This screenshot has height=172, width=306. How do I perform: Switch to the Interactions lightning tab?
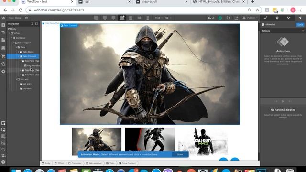(300, 18)
